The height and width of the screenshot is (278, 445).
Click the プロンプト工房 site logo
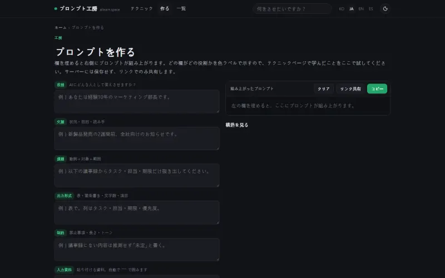[87, 9]
